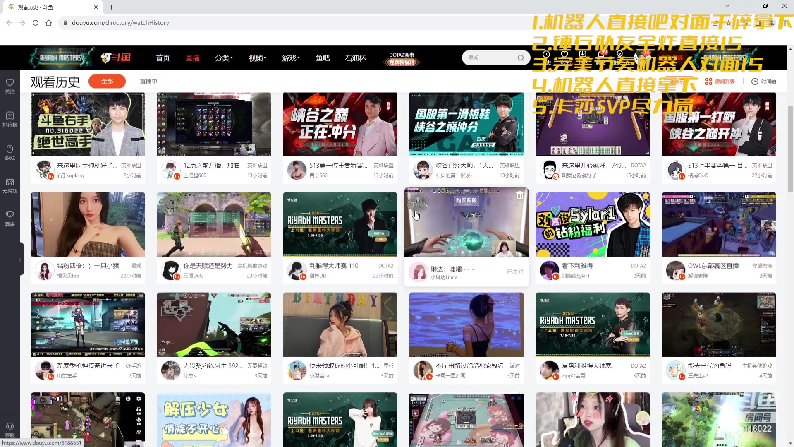Open DOTA2赛事 观赛领福利 nav item

pyautogui.click(x=402, y=58)
